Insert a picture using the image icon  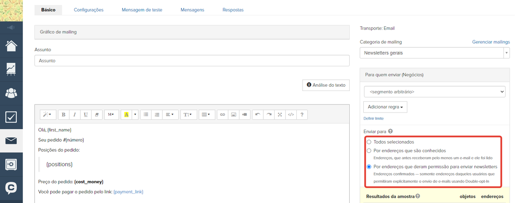tap(233, 115)
